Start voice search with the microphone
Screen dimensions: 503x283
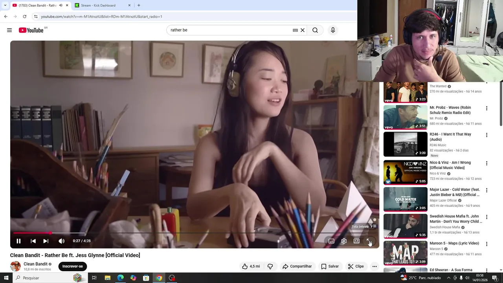333,30
